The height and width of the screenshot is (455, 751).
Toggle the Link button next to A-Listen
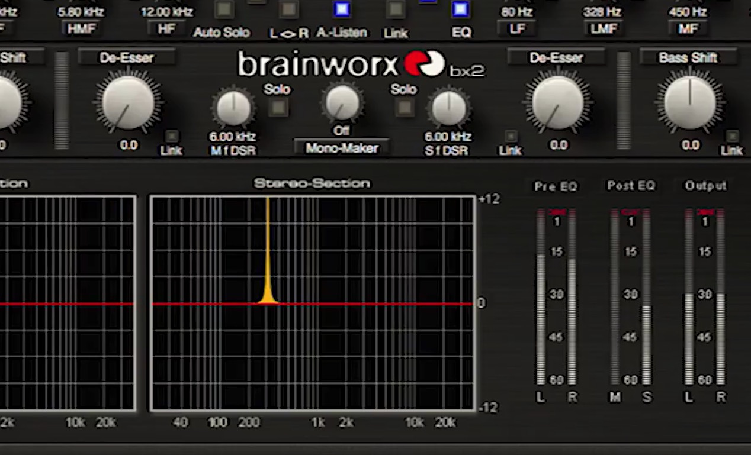click(x=395, y=9)
